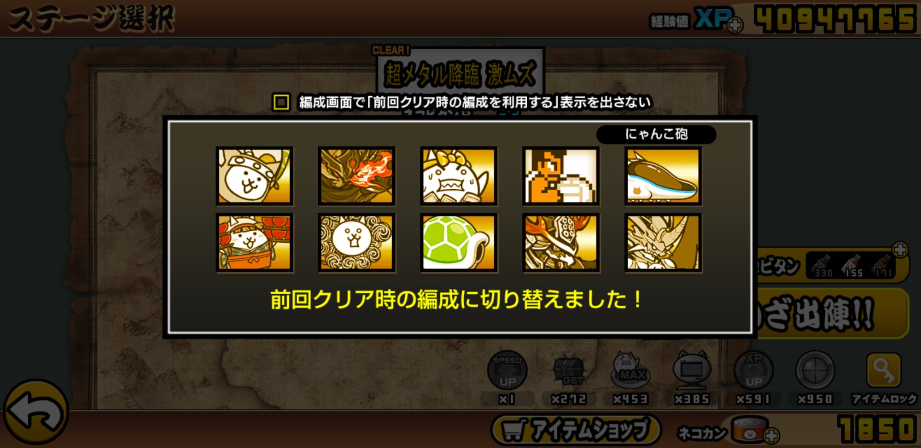Tap the アイテムロック key icon
Viewport: 921px width, 448px height.
coord(884,371)
